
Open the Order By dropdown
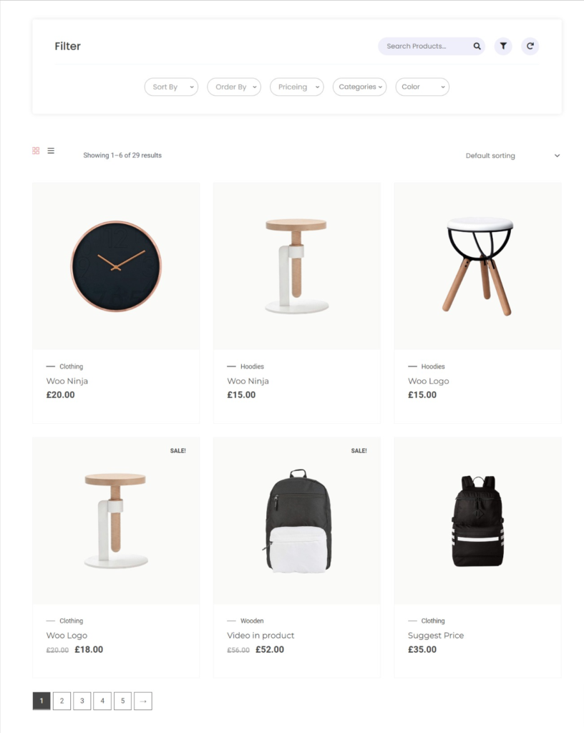[x=234, y=87]
